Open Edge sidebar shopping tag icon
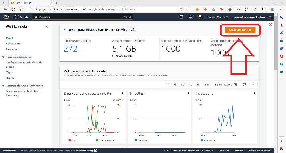Screen dimensions: 286x153 282,33
